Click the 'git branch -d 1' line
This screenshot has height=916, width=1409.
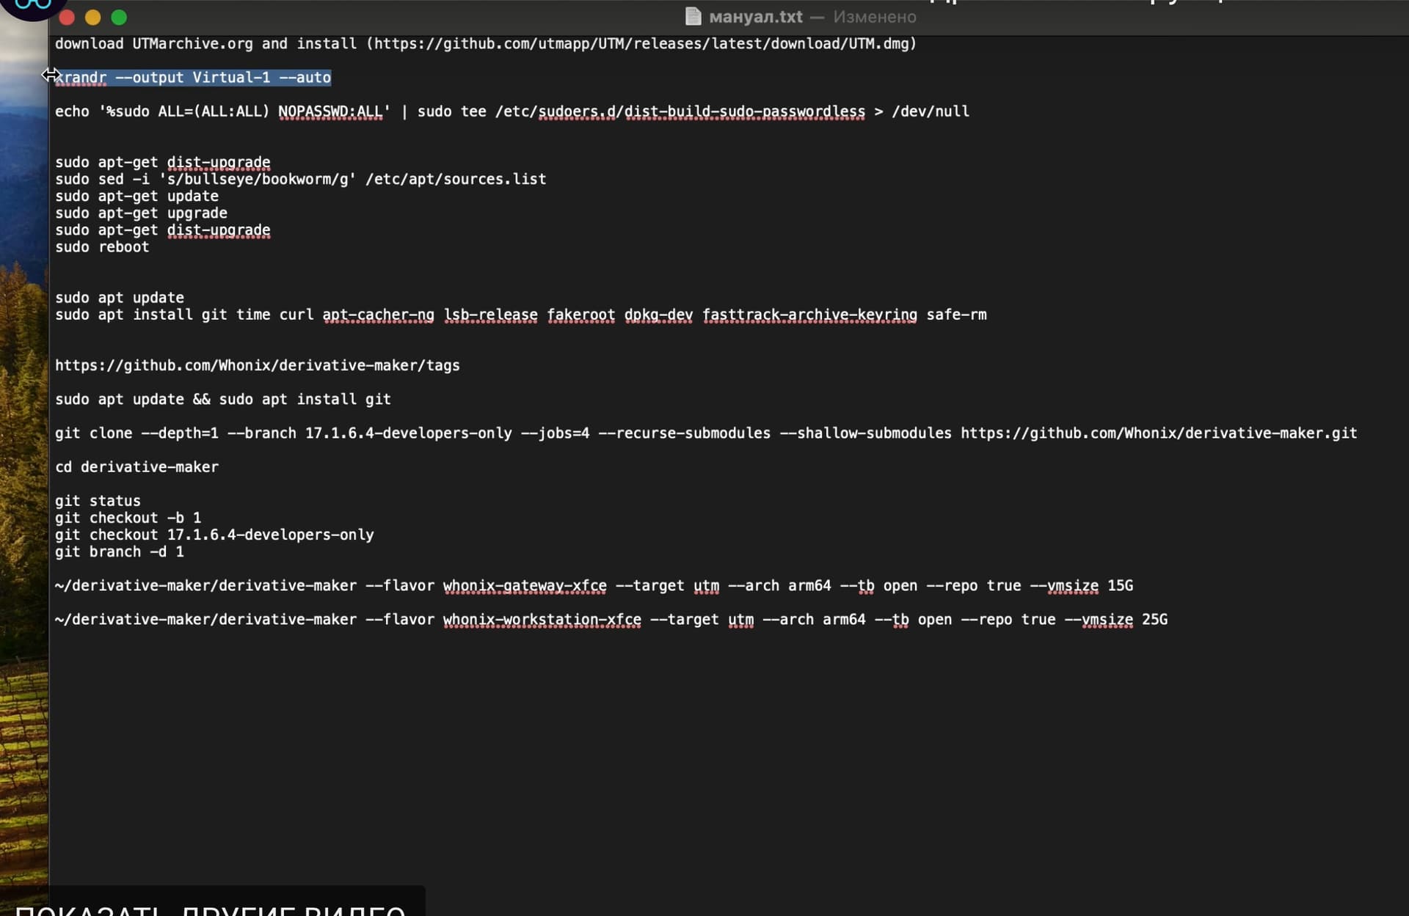[x=120, y=552]
